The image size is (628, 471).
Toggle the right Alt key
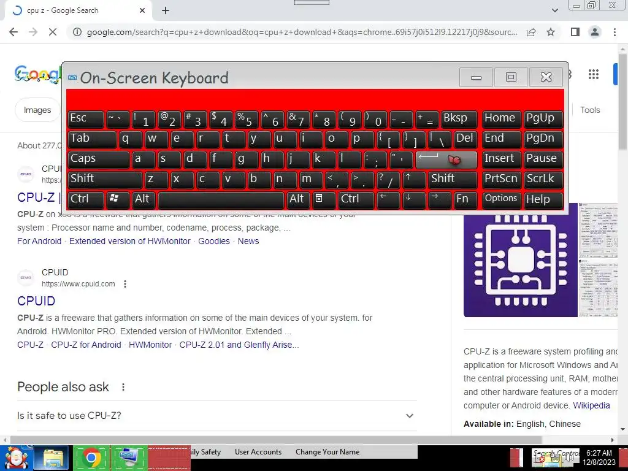click(x=299, y=200)
